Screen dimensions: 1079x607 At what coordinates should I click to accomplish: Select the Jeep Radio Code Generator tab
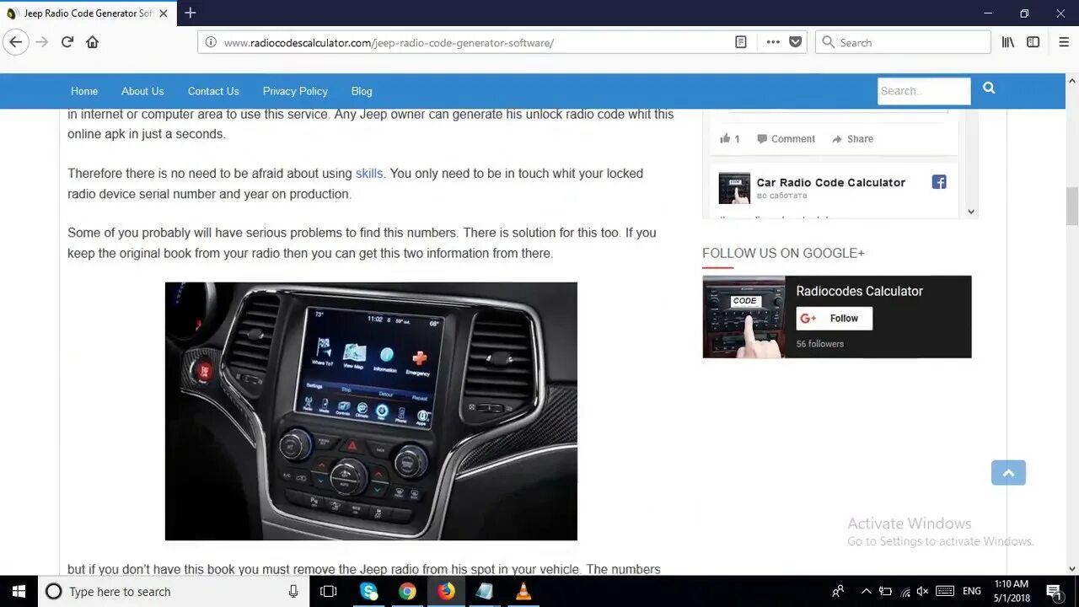(x=88, y=13)
